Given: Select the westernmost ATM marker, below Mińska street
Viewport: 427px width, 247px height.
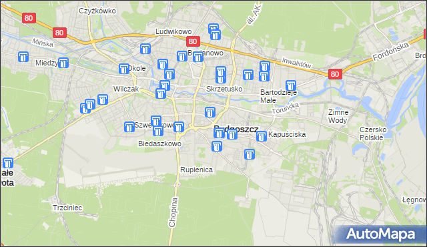Looking at the screenshot, I should click(x=23, y=57).
